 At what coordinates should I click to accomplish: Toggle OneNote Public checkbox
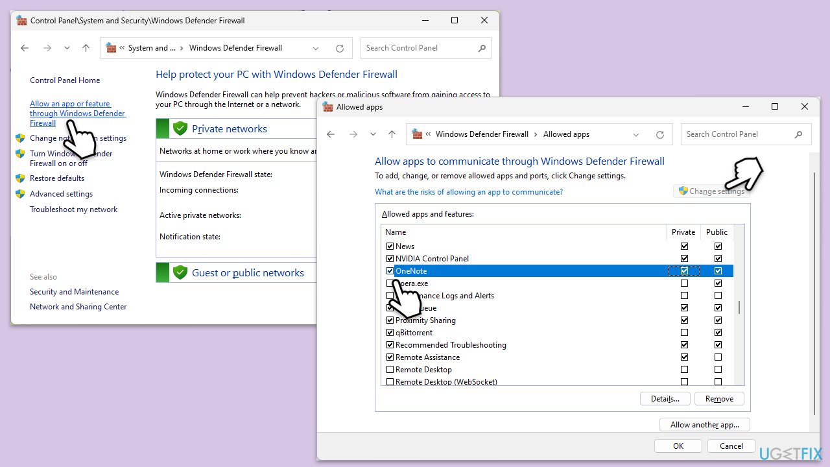pyautogui.click(x=718, y=271)
